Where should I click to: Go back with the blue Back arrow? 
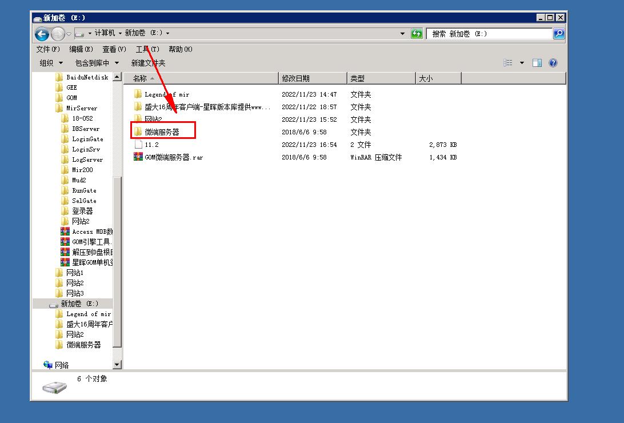click(x=42, y=34)
